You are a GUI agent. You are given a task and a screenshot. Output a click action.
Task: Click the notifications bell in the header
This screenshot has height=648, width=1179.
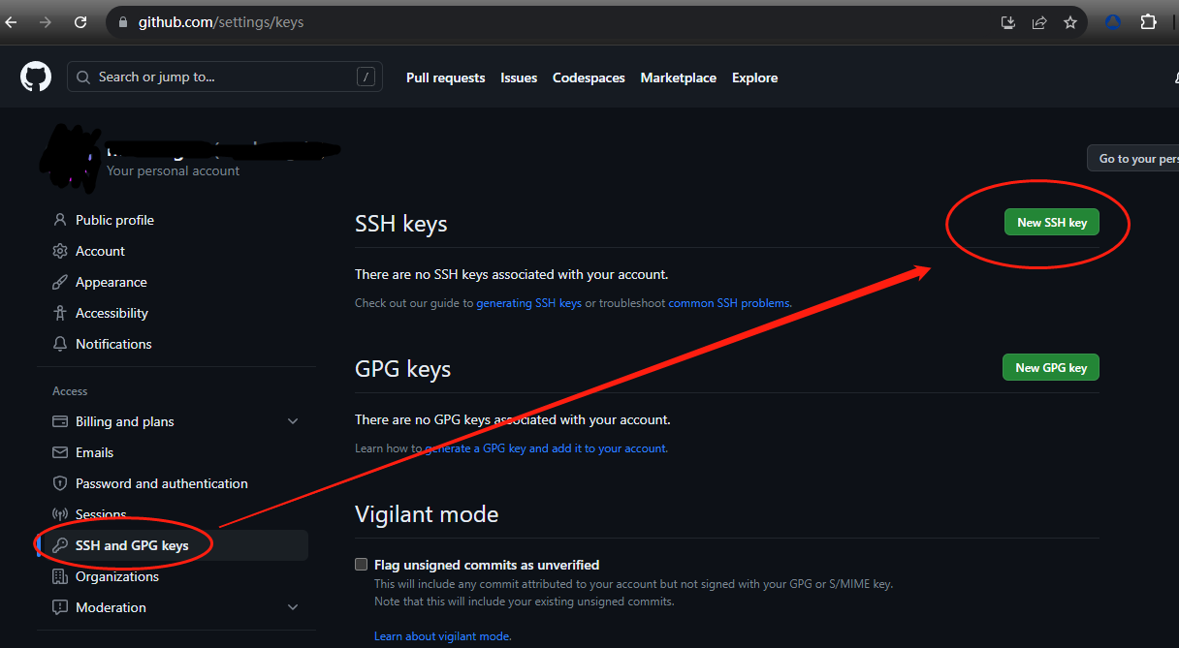[x=1176, y=77]
